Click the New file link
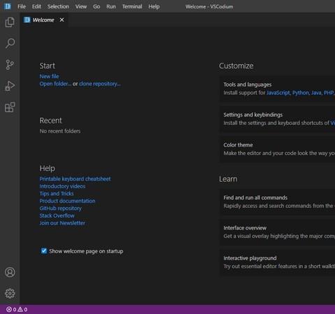Viewport: 335px width, 314px height. point(49,76)
